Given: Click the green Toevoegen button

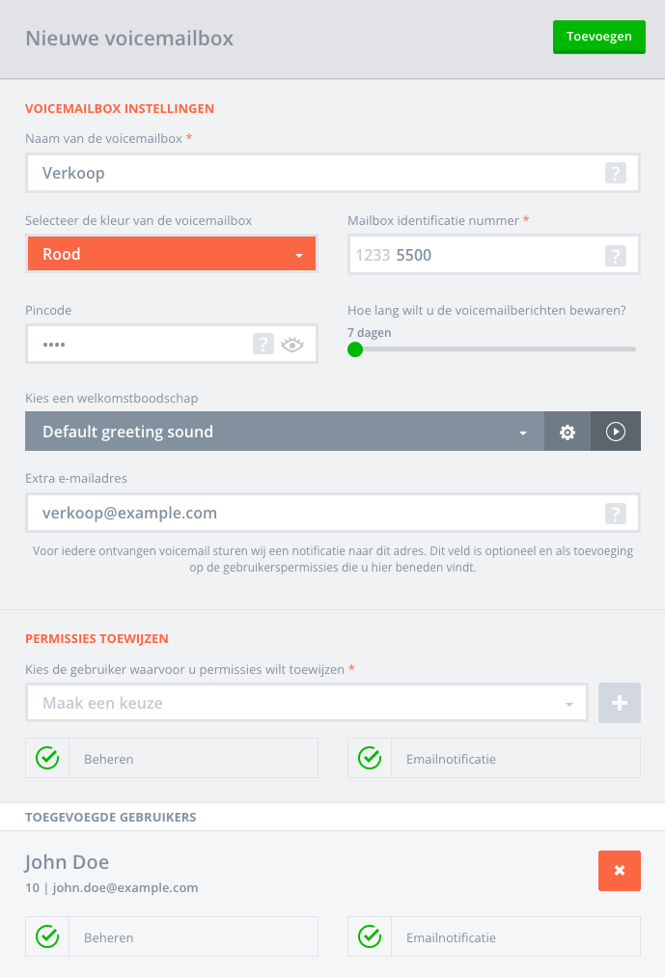Looking at the screenshot, I should click(598, 37).
